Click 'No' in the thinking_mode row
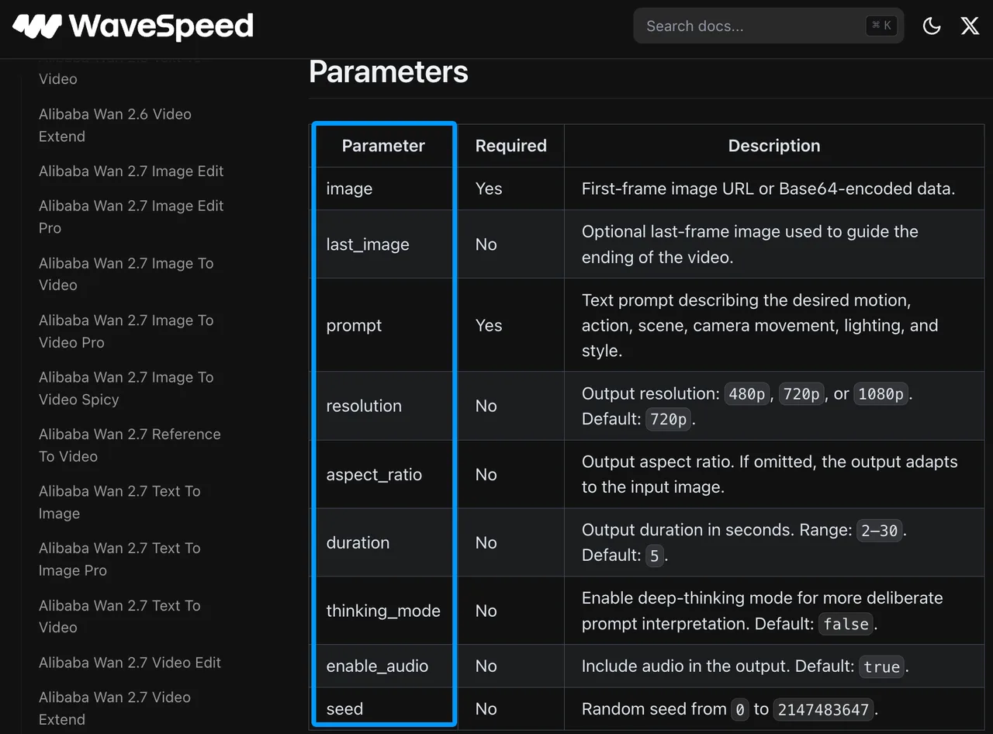 tap(486, 611)
